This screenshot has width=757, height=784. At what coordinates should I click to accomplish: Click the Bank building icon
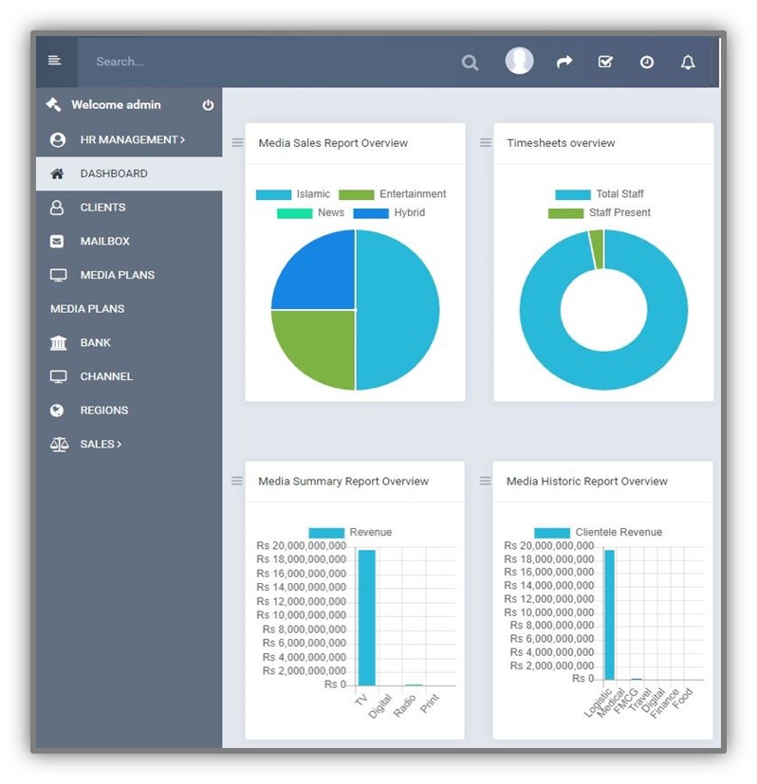pyautogui.click(x=59, y=343)
